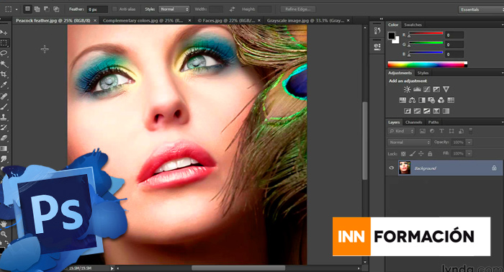This screenshot has width=504, height=272.
Task: Switch to Complementary colors.jpg tab
Action: [143, 20]
